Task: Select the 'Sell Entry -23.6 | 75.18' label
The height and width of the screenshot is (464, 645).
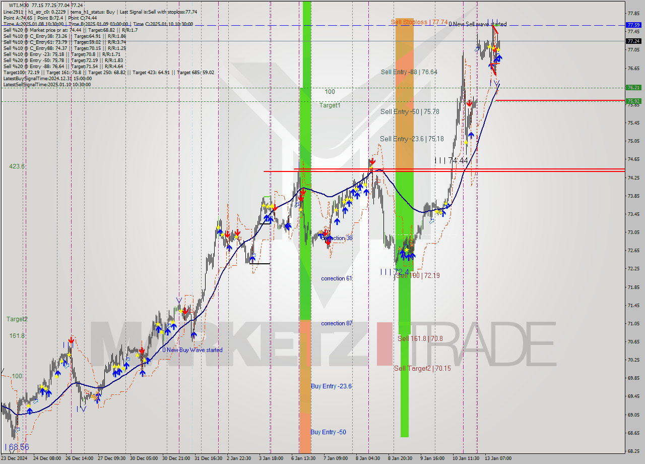Action: [412, 139]
